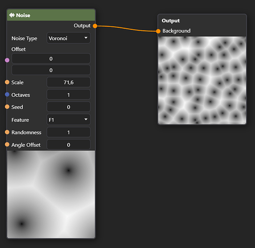Select the Output node title bar
255x248 pixels.
point(202,21)
